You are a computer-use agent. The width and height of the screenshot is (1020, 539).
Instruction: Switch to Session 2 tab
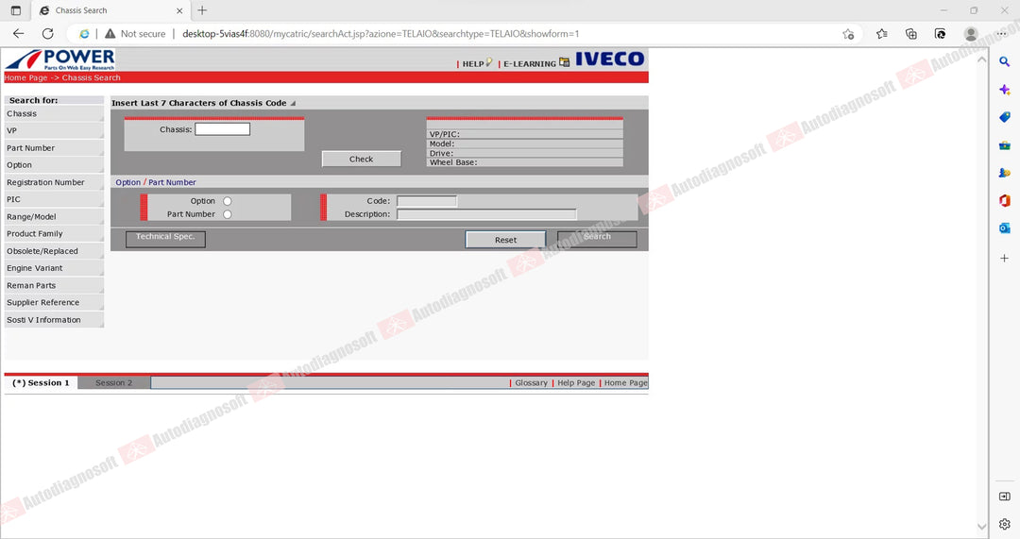click(x=114, y=383)
